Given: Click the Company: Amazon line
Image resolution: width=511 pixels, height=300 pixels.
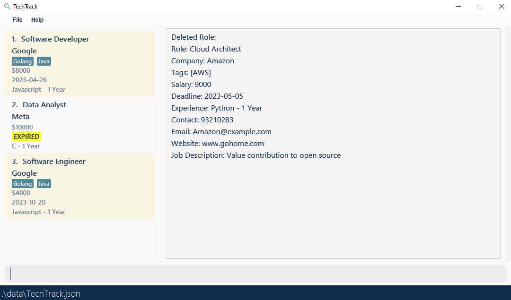Looking at the screenshot, I should (203, 61).
